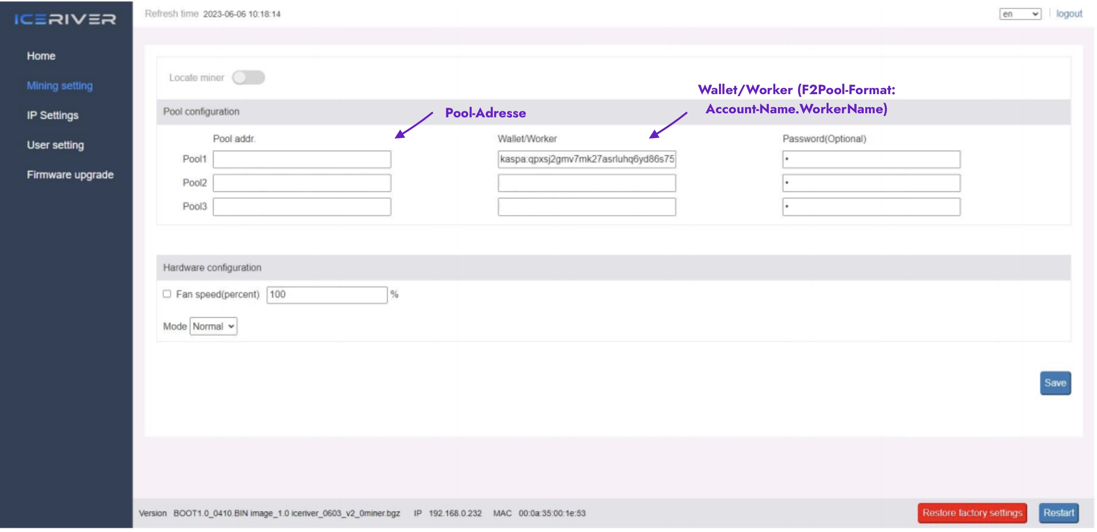Click the Hardware configuration header
The height and width of the screenshot is (532, 1097).
613,268
